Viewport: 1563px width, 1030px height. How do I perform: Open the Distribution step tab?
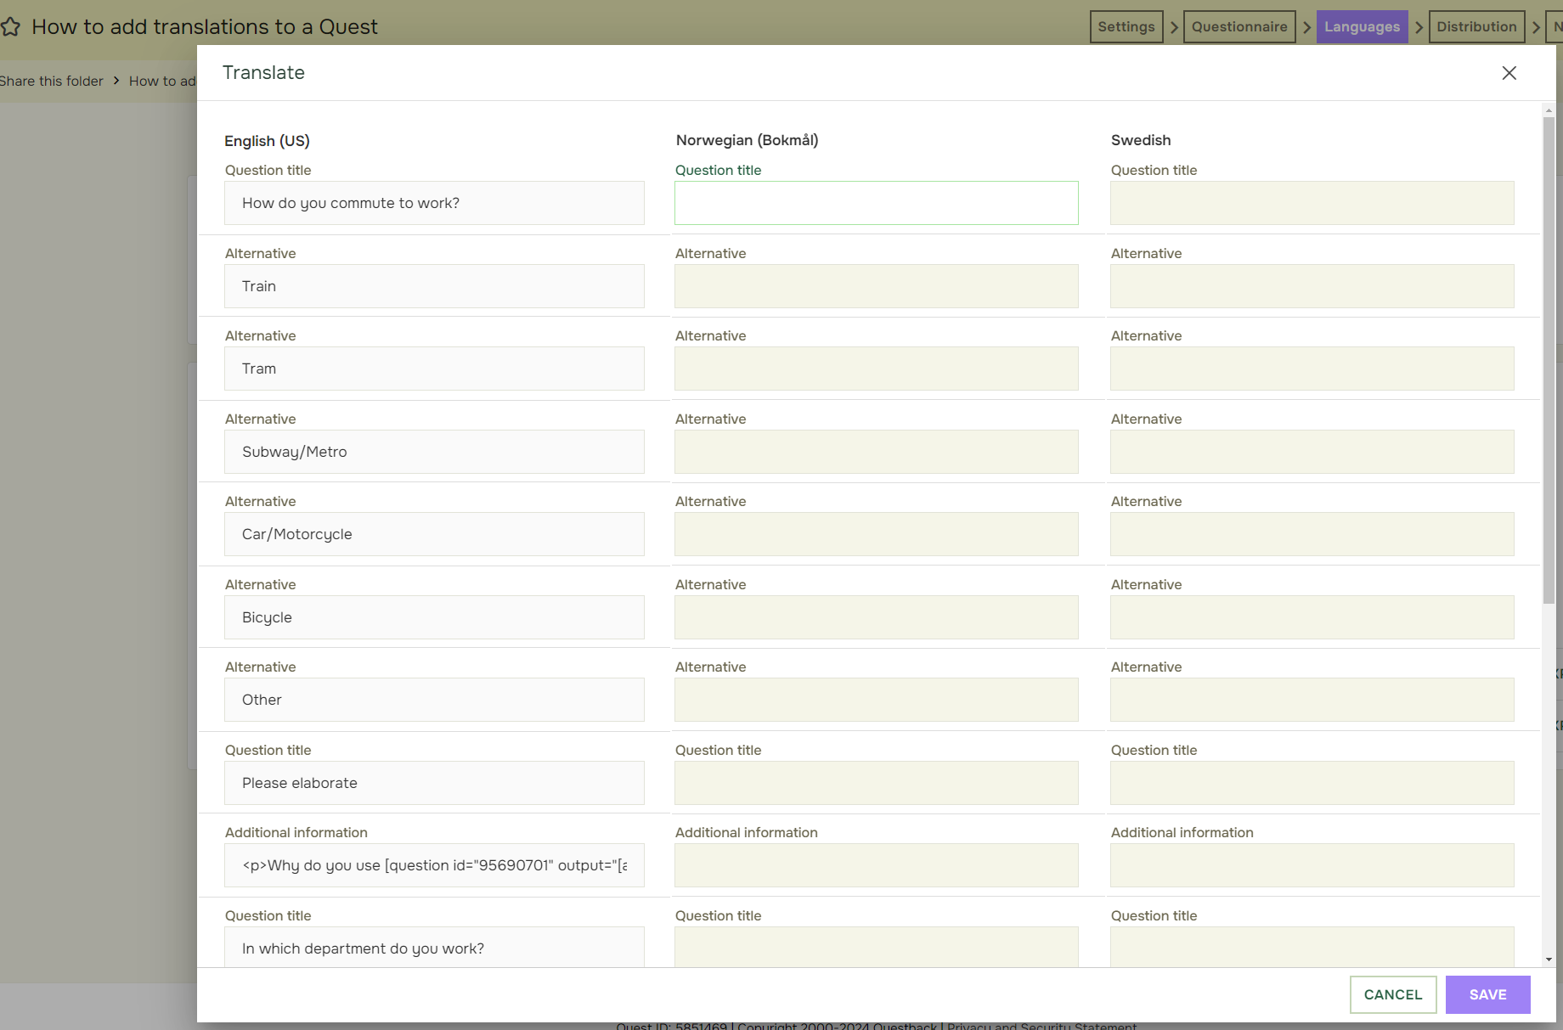1476,26
